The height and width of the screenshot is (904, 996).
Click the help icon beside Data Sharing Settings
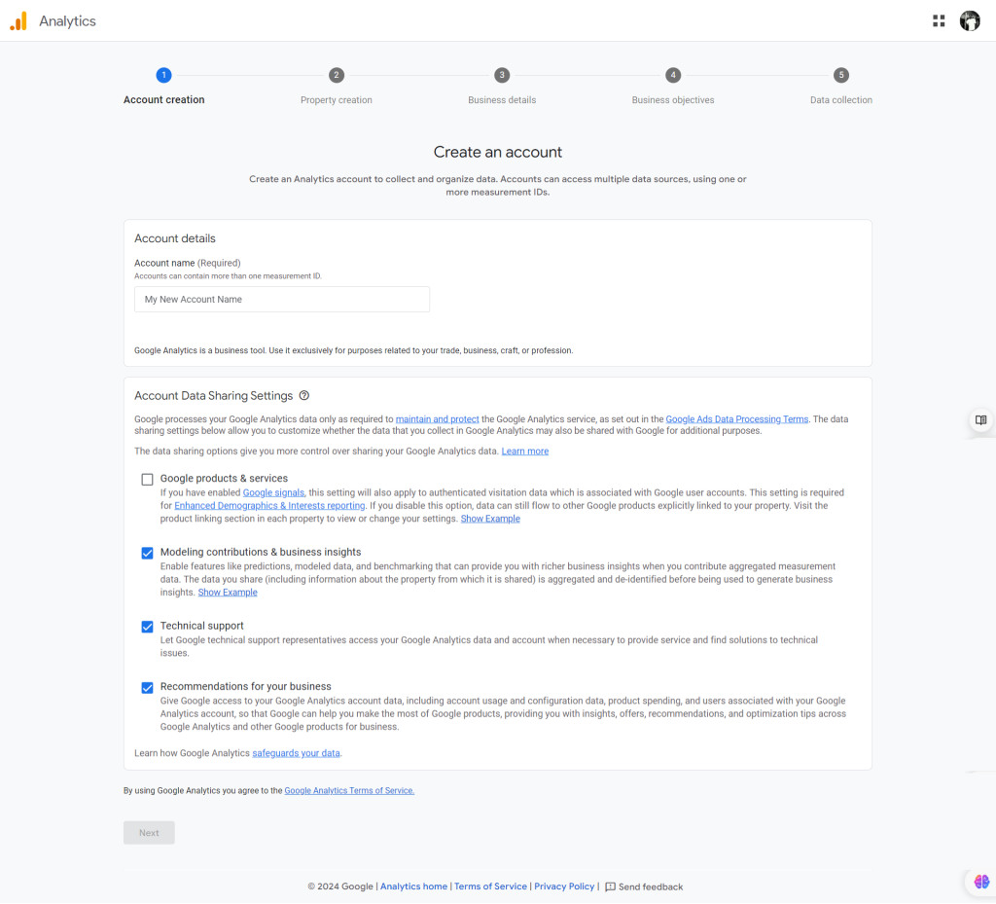click(304, 396)
